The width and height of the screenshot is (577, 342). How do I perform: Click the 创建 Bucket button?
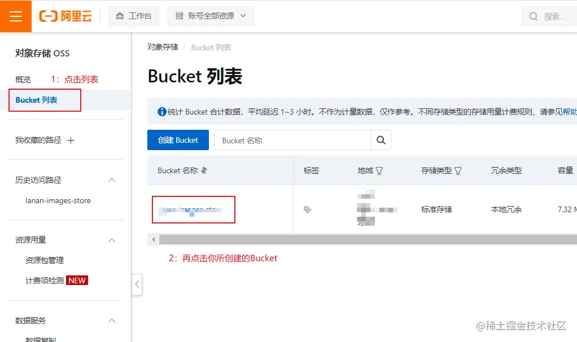click(x=178, y=140)
